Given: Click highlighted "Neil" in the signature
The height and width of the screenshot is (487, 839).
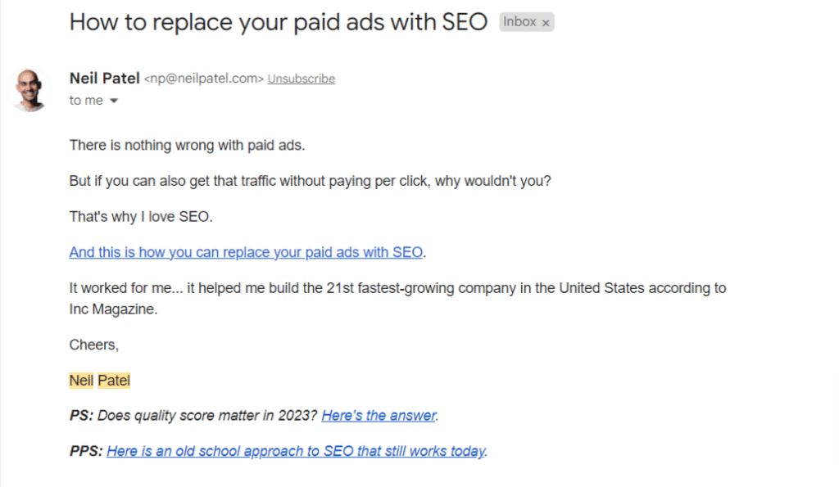Looking at the screenshot, I should point(81,381).
